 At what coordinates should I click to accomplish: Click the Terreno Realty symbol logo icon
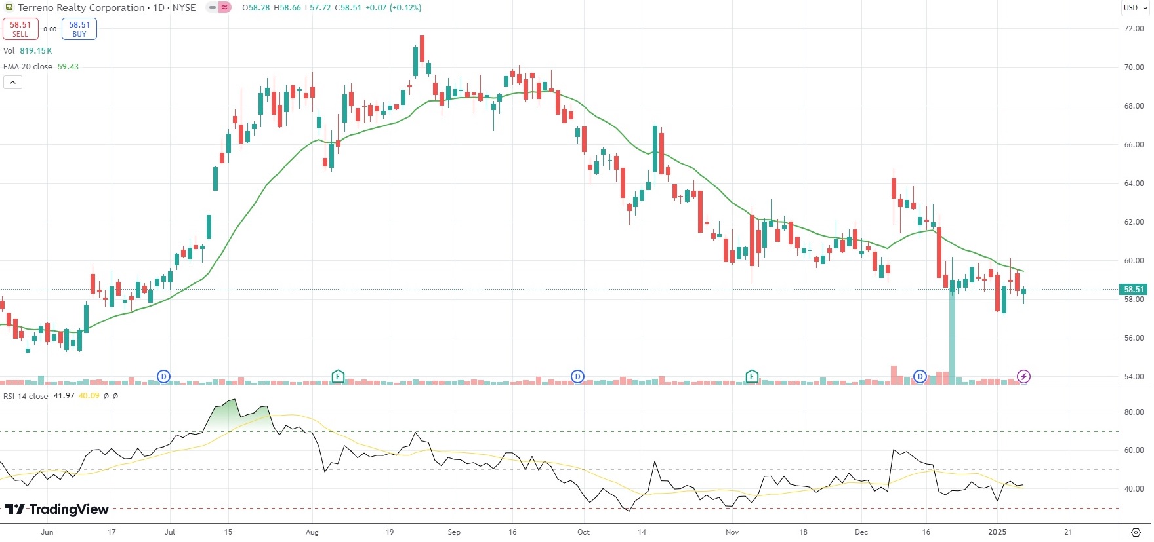click(x=9, y=8)
